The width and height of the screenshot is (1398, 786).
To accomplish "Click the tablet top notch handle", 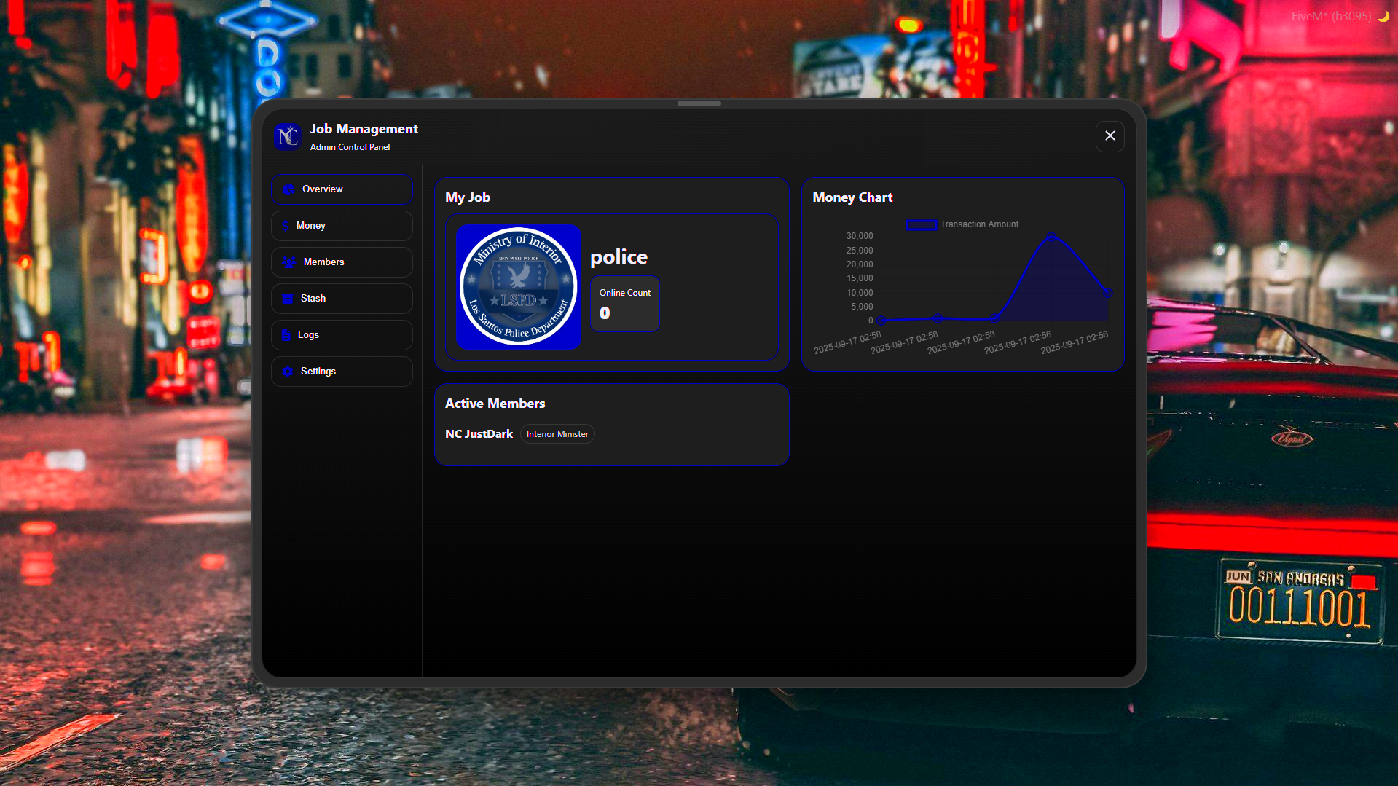I will (699, 103).
